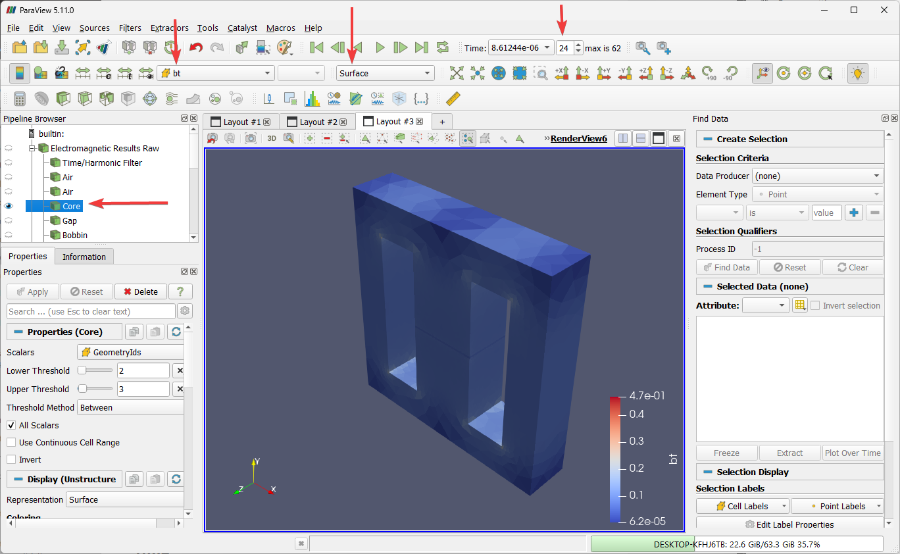Image resolution: width=900 pixels, height=554 pixels.
Task: Open the Data Producer dropdown
Action: tap(818, 176)
